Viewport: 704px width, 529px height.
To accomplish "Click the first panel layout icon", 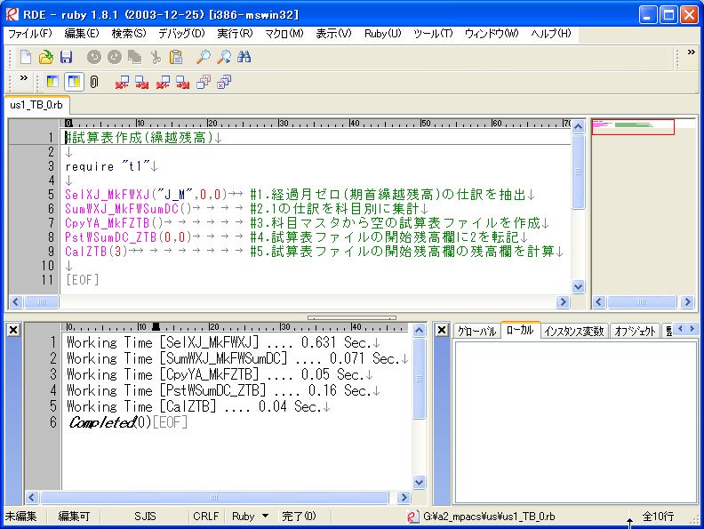I will coord(53,82).
